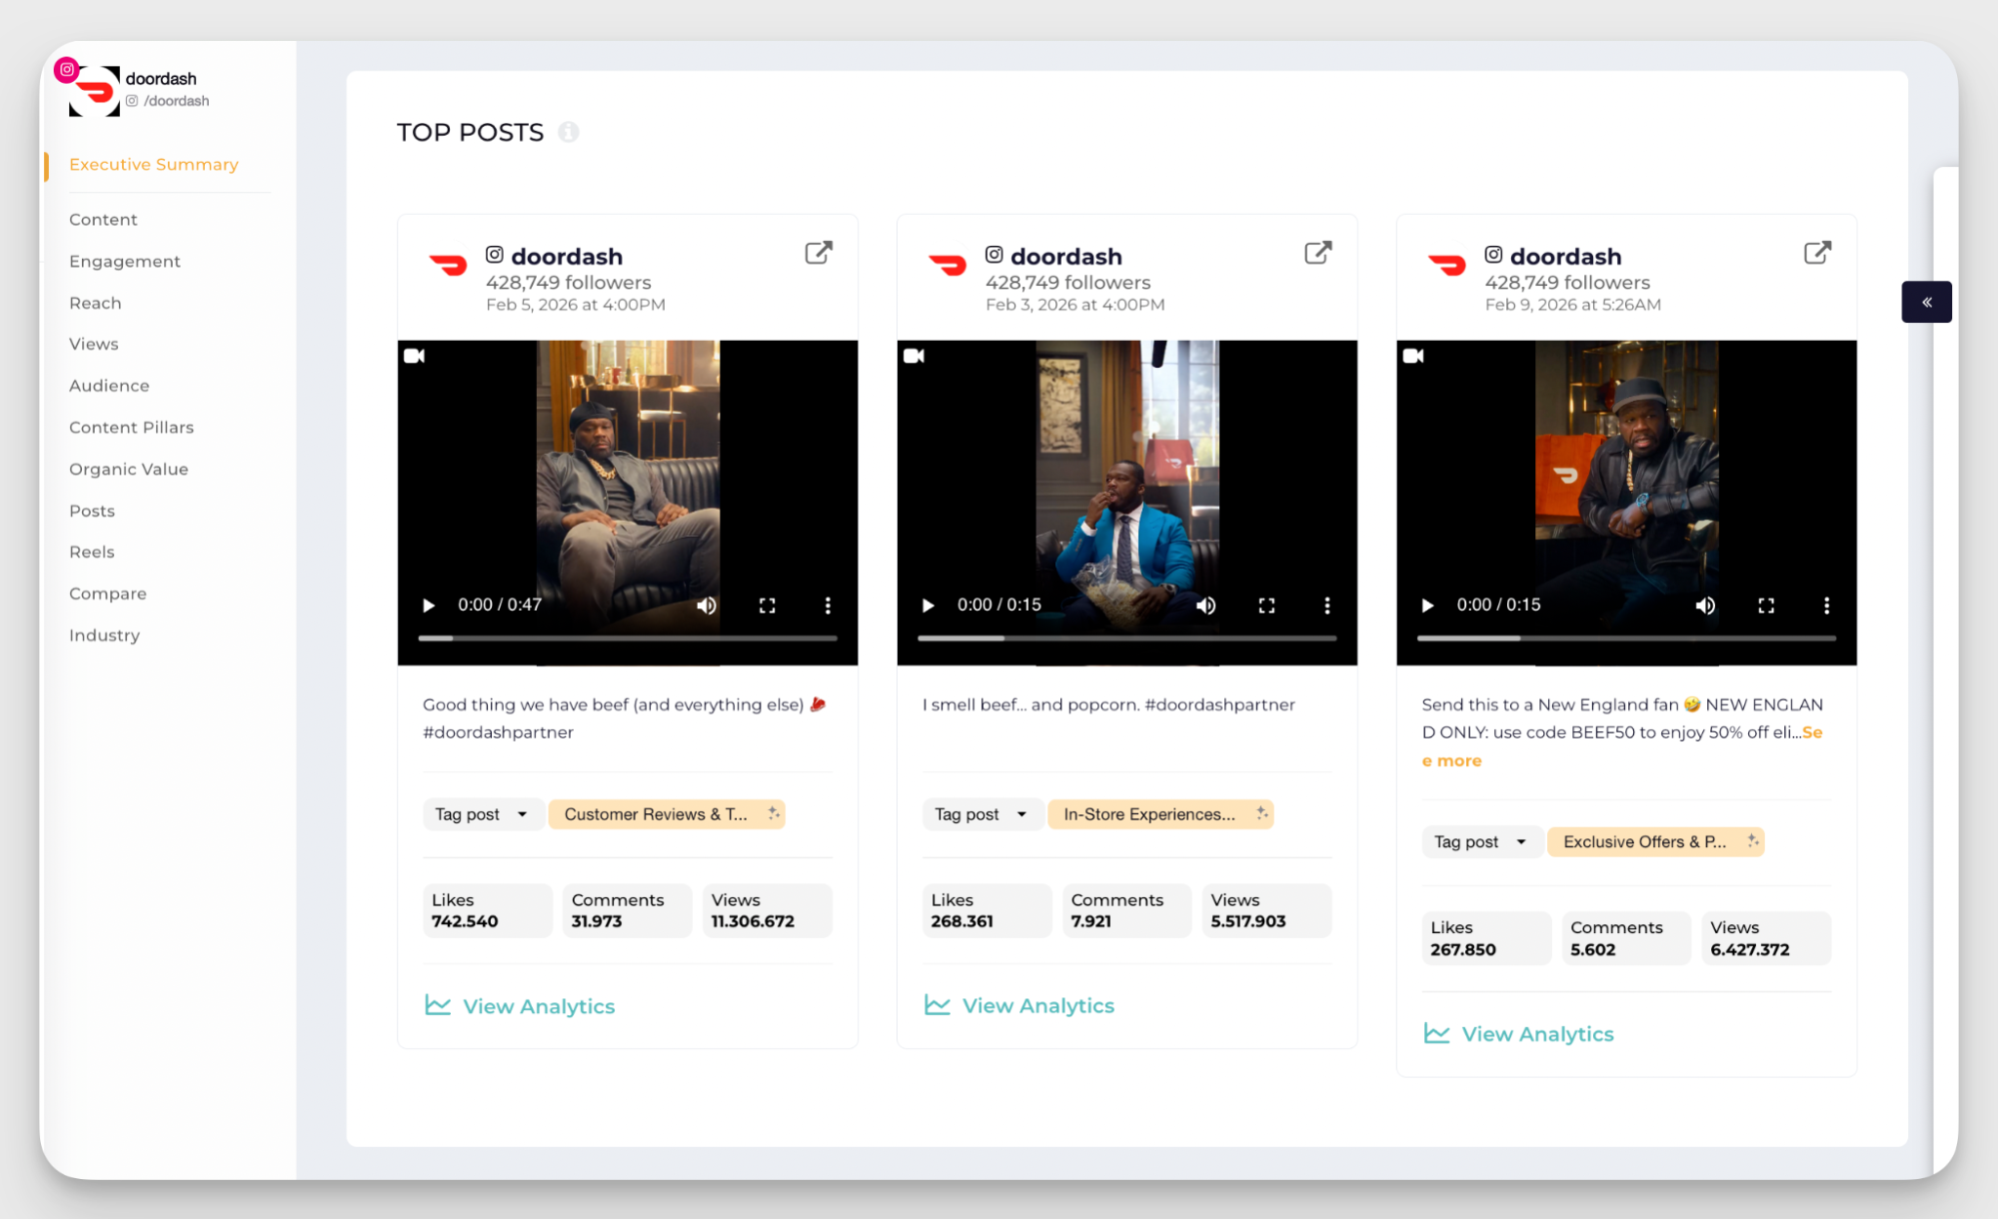The image size is (1998, 1220).
Task: Click the video camera icon on the first post
Action: coord(416,356)
